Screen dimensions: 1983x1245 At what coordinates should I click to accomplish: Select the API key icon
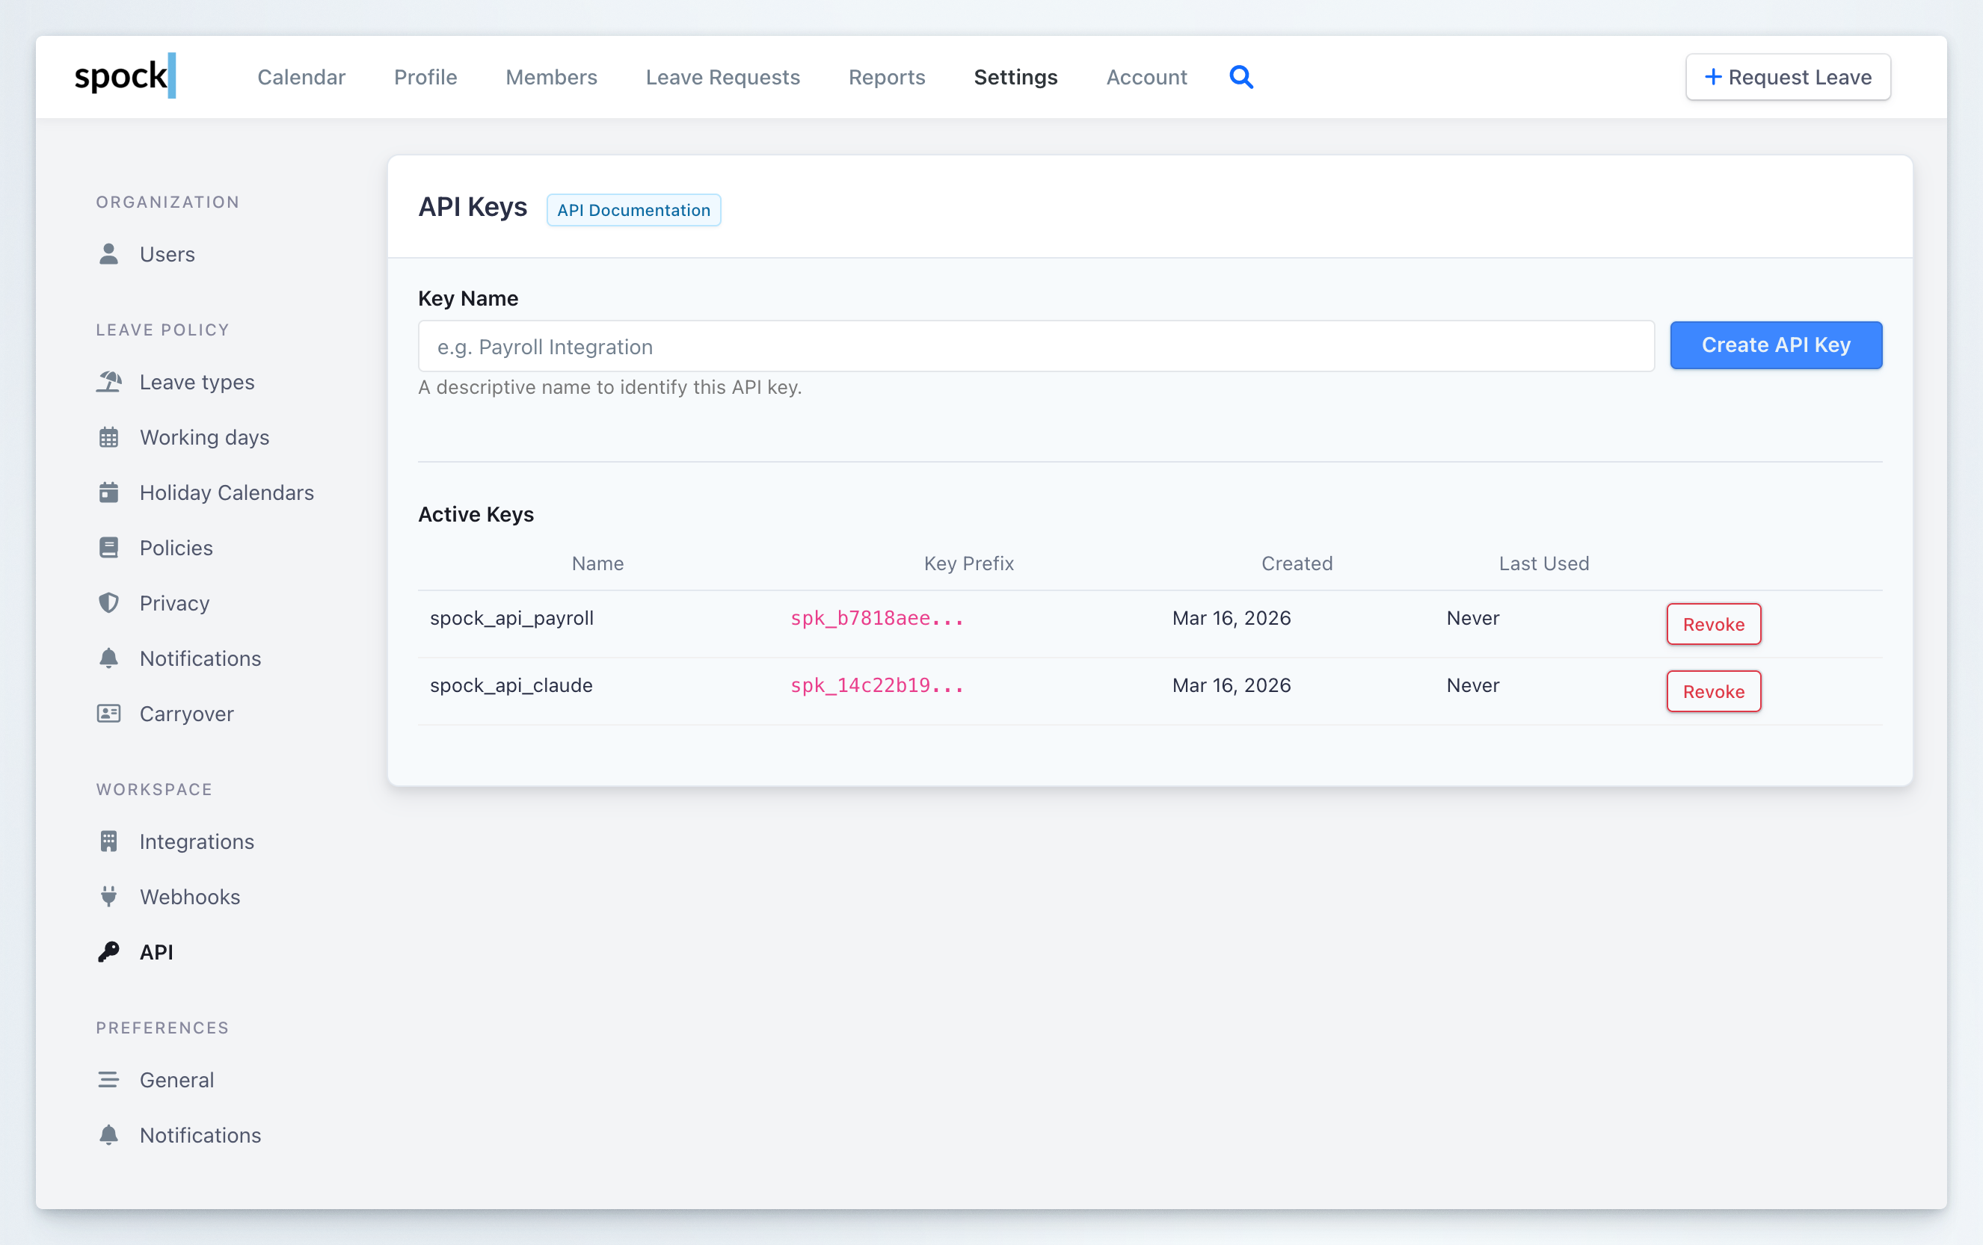(x=108, y=952)
